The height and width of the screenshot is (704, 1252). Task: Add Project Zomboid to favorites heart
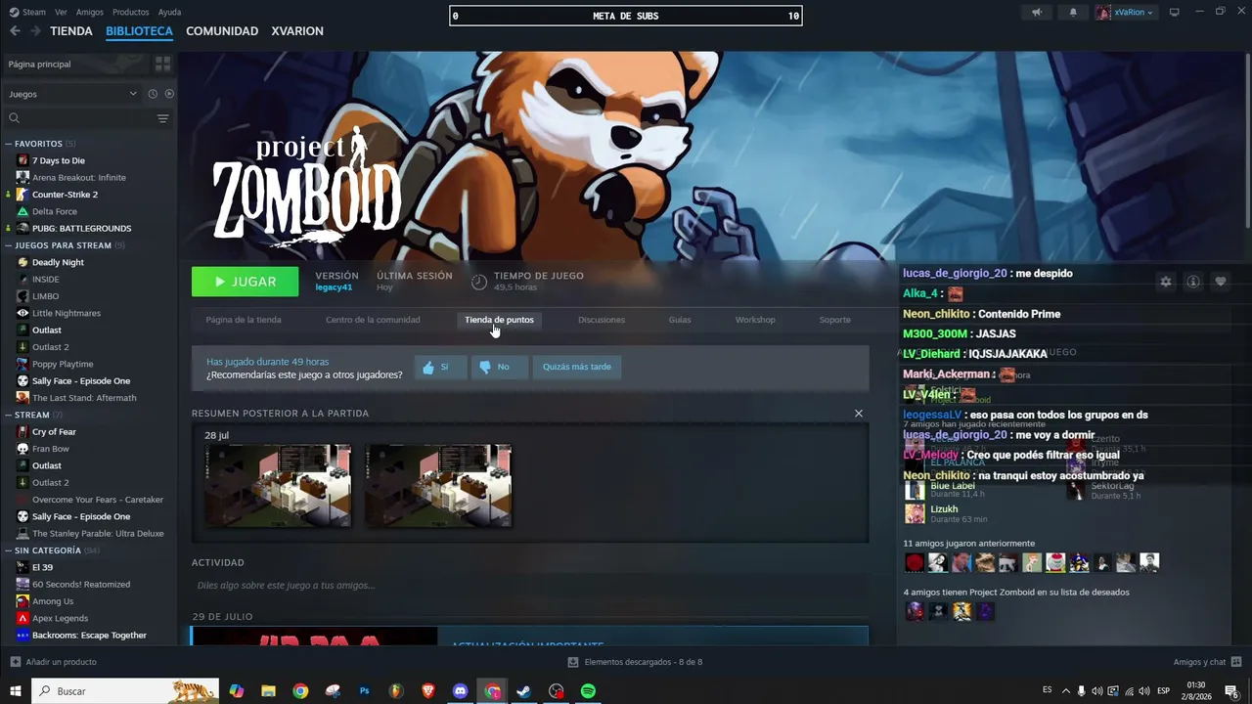[1220, 282]
